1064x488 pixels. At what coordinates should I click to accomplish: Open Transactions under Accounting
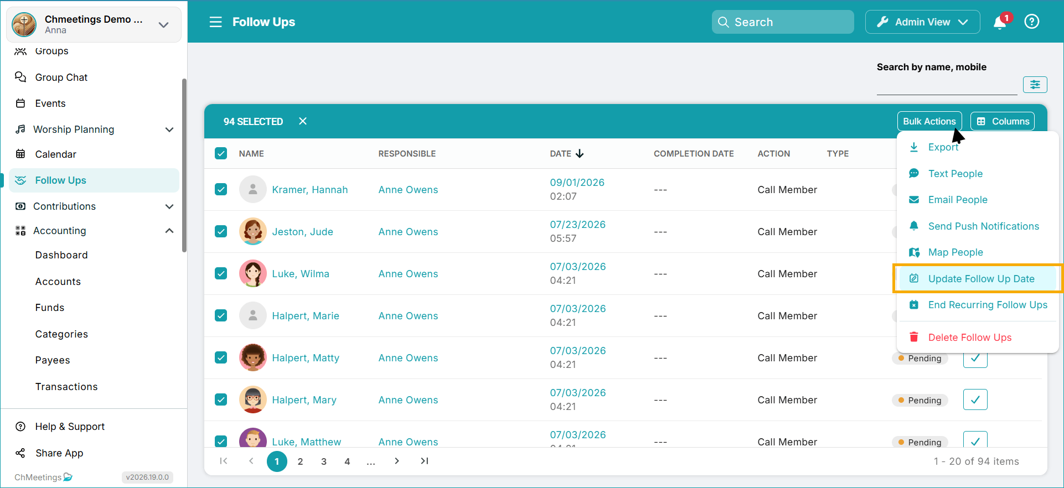[x=66, y=387]
